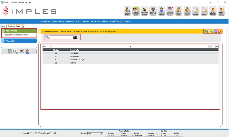The width and height of the screenshot is (229, 137).
Task: Click the help question mark icon
Action: 16,51
